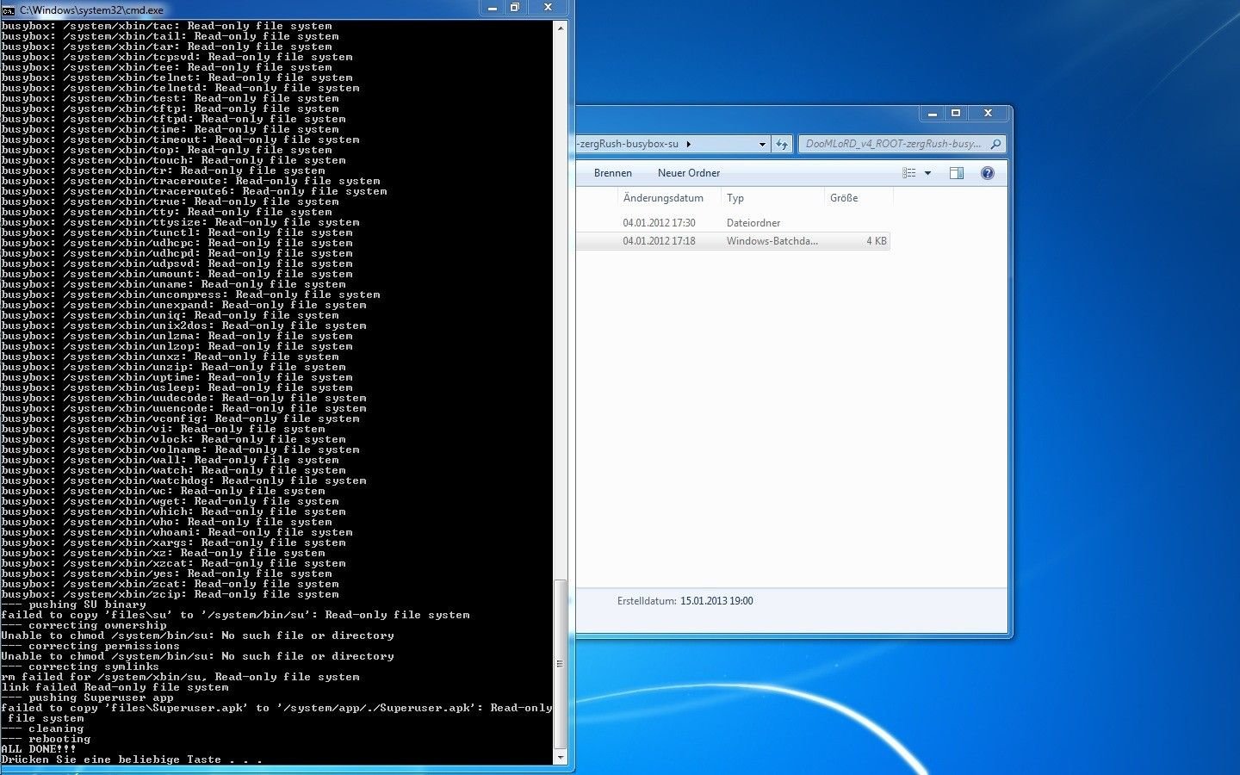Click the '--- pushing SU binary' line

coord(73,604)
